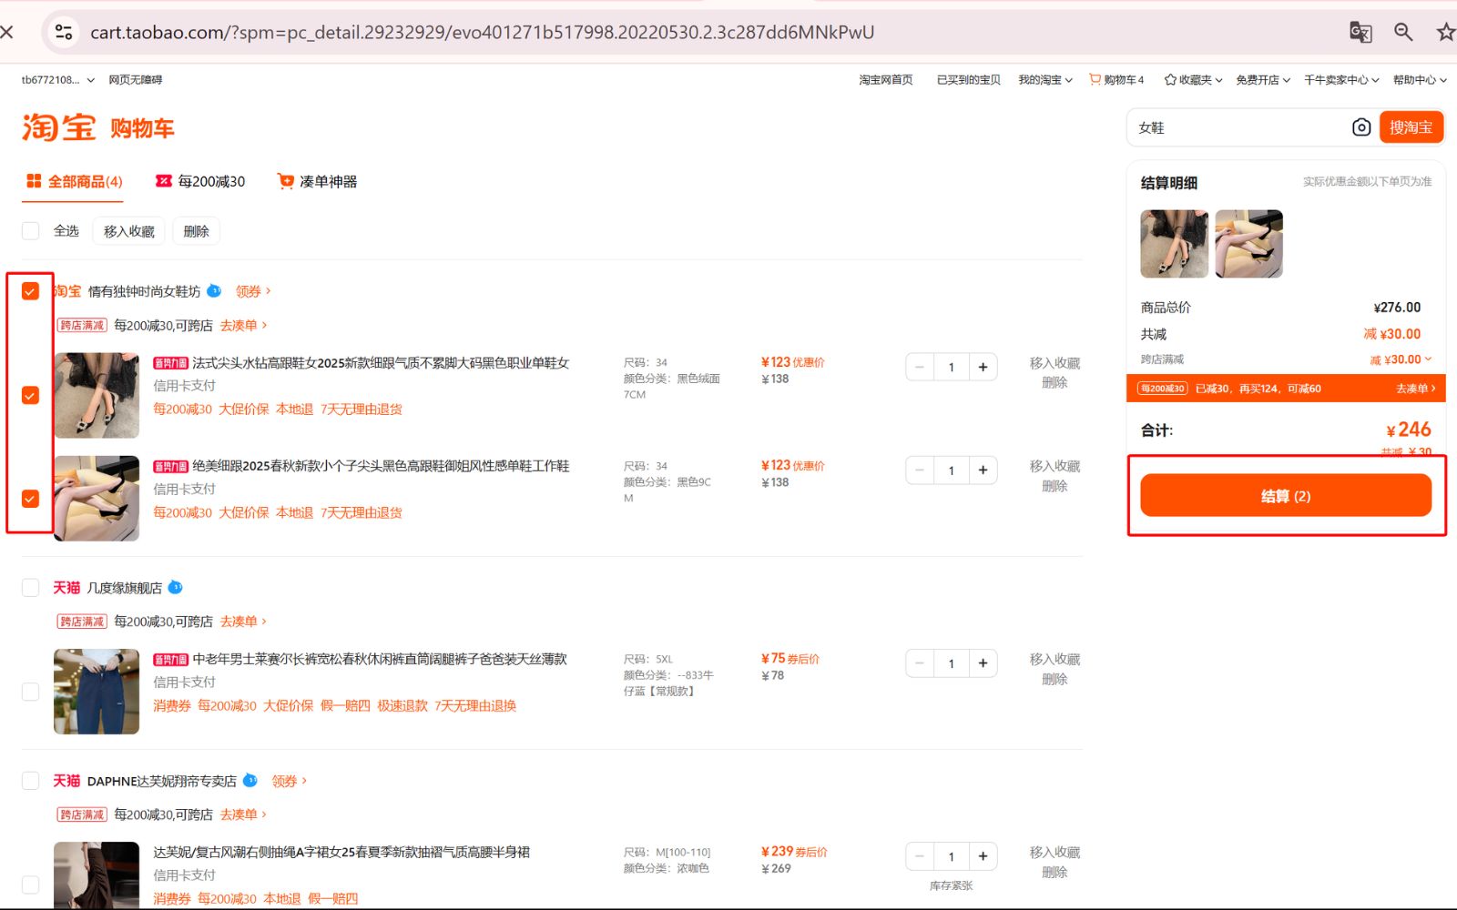Check the DAPHNE达芙妮翔帝专卖店 store checkbox

[31, 781]
